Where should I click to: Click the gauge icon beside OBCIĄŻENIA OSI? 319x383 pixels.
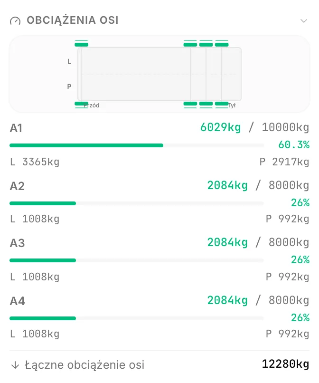15,21
